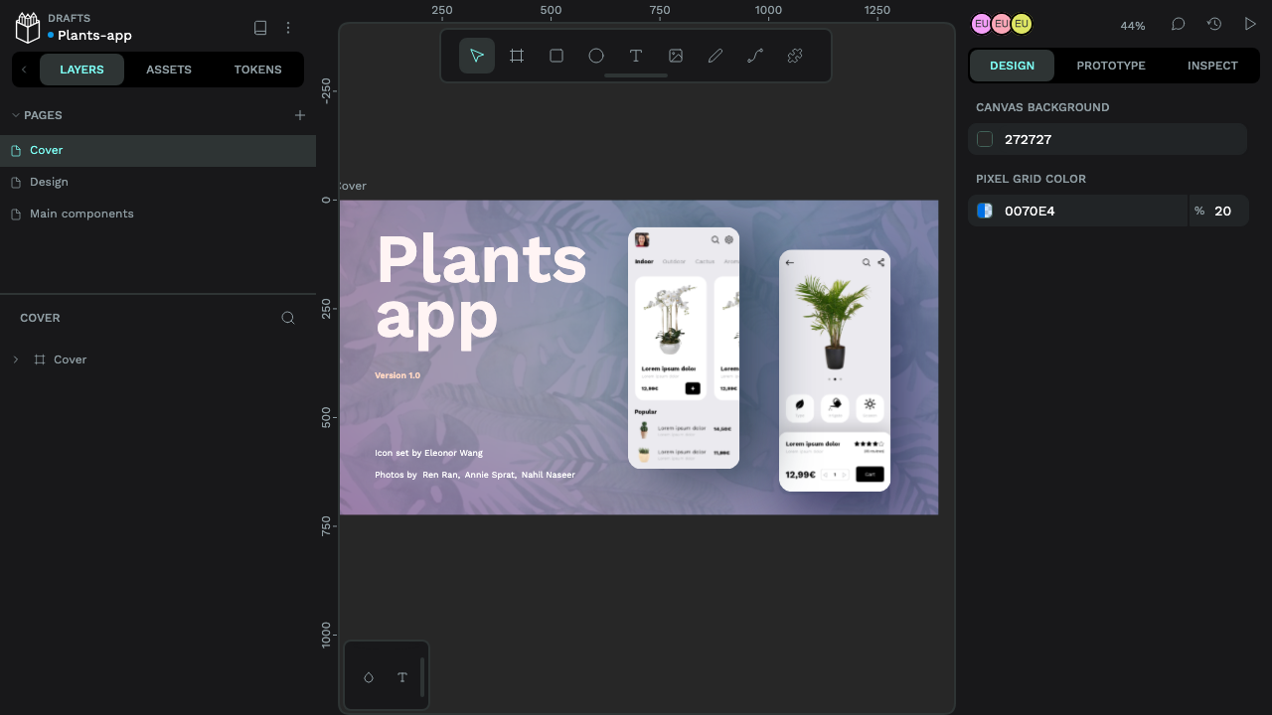1272x715 pixels.
Task: Select the Cover board layer row
Action: click(158, 359)
